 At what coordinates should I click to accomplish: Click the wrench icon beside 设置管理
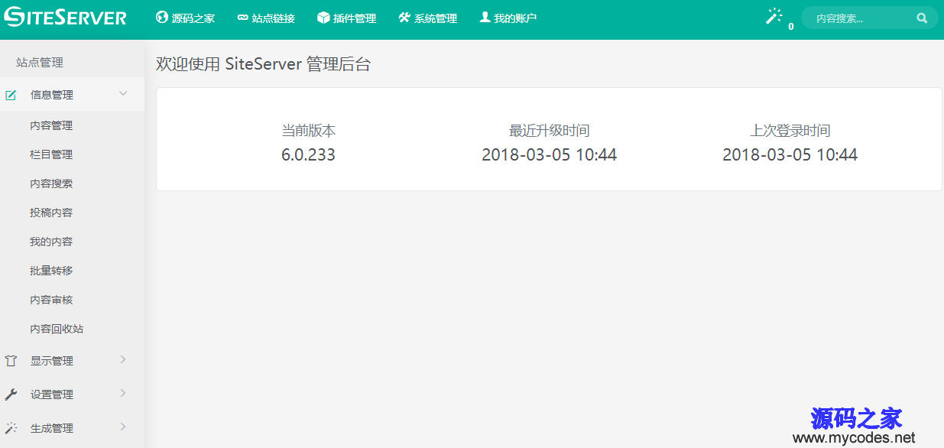[x=11, y=394]
